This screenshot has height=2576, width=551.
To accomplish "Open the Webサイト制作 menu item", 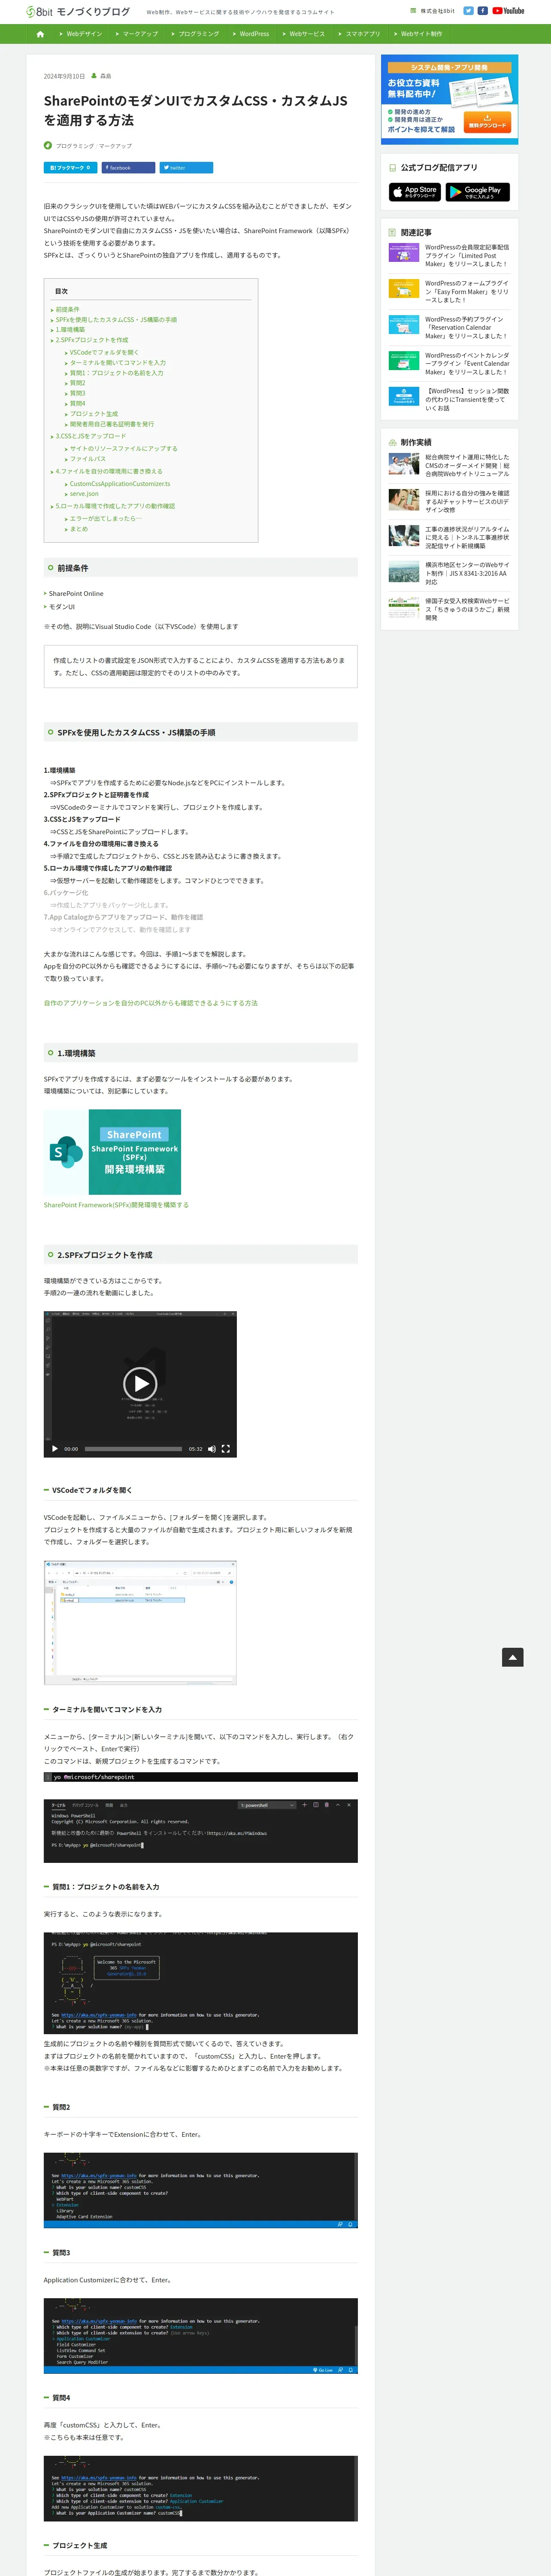I will click(418, 34).
